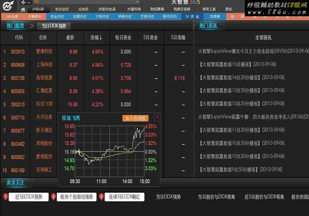The height and width of the screenshot is (216, 309).
Task: Close the 佳讯飞鸿 chart popup
Action: (157, 117)
